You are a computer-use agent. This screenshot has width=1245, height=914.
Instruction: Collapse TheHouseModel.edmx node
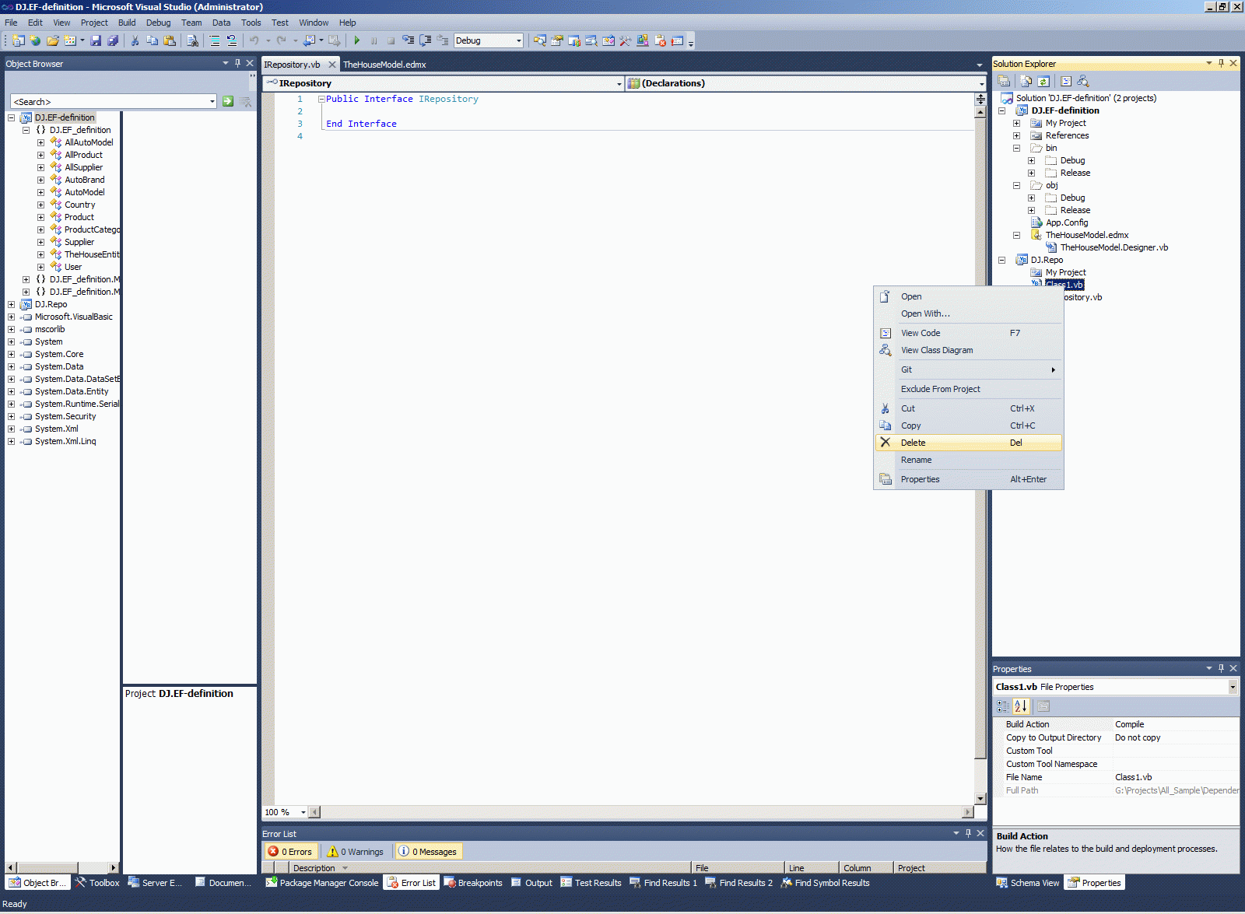[x=1016, y=235]
